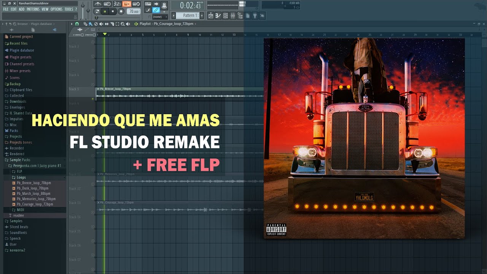Select the playlist Playback tool
The width and height of the screenshot is (487, 274).
coord(128,24)
